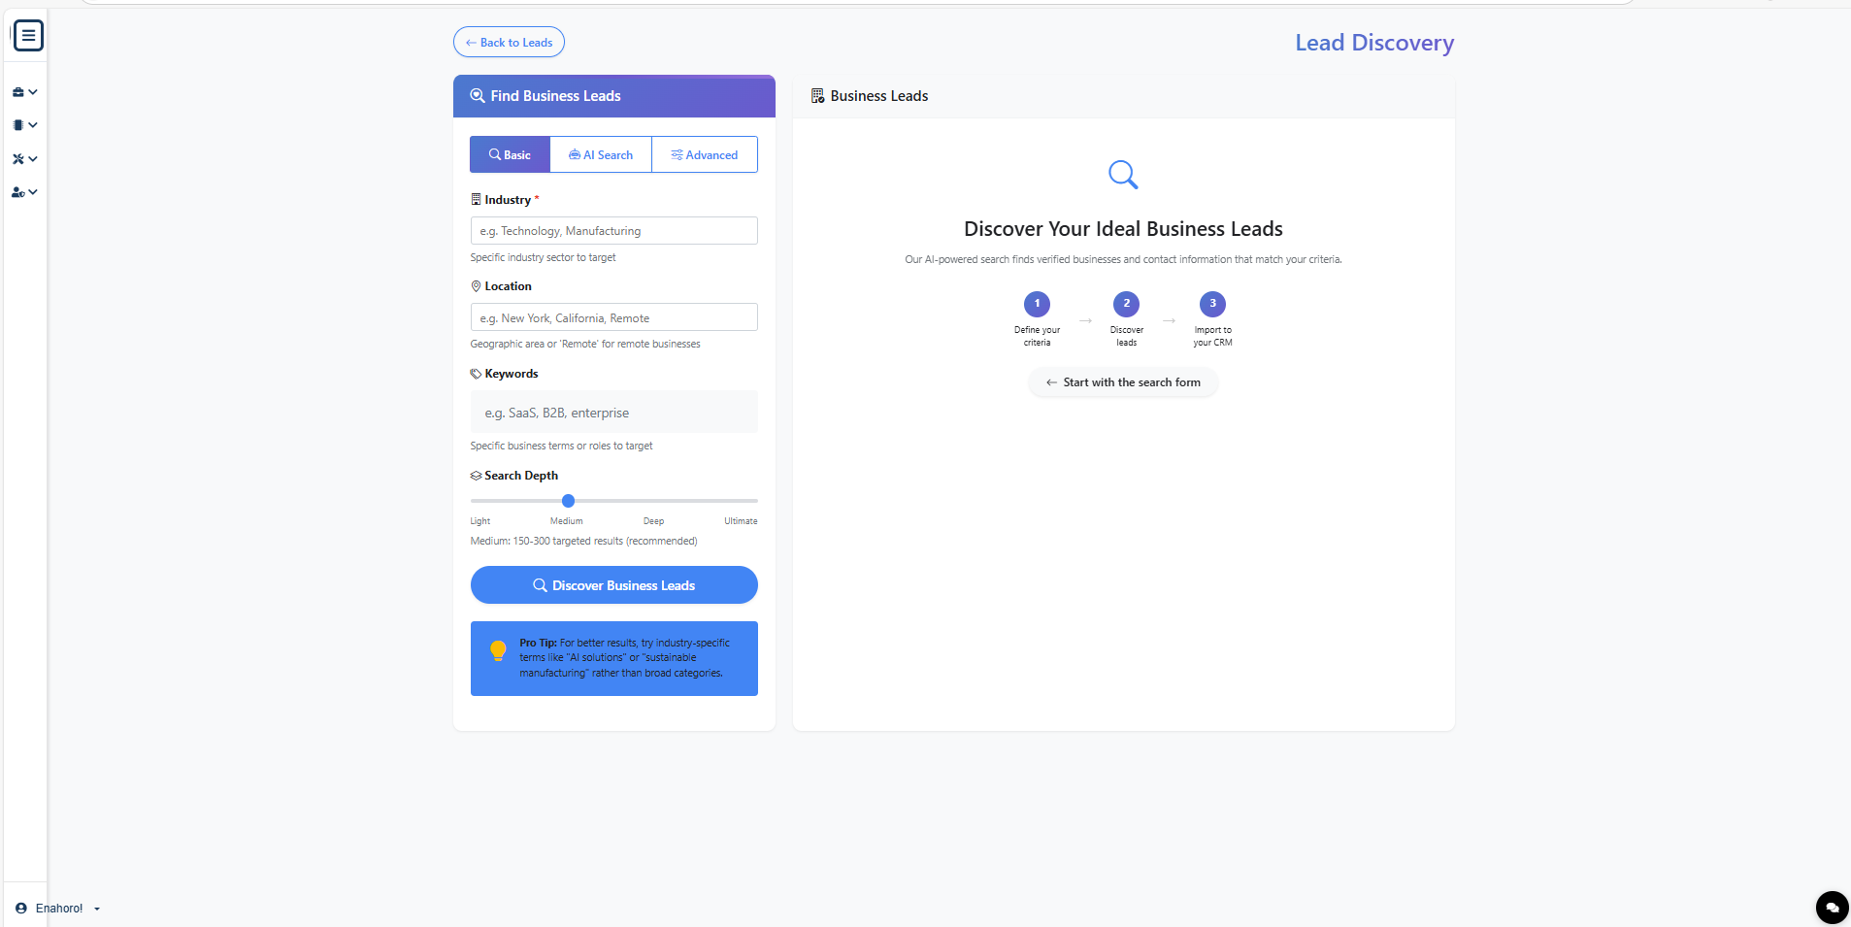Set search depth to Ultimate
Screen dimensions: 1851x927
[x=741, y=521]
